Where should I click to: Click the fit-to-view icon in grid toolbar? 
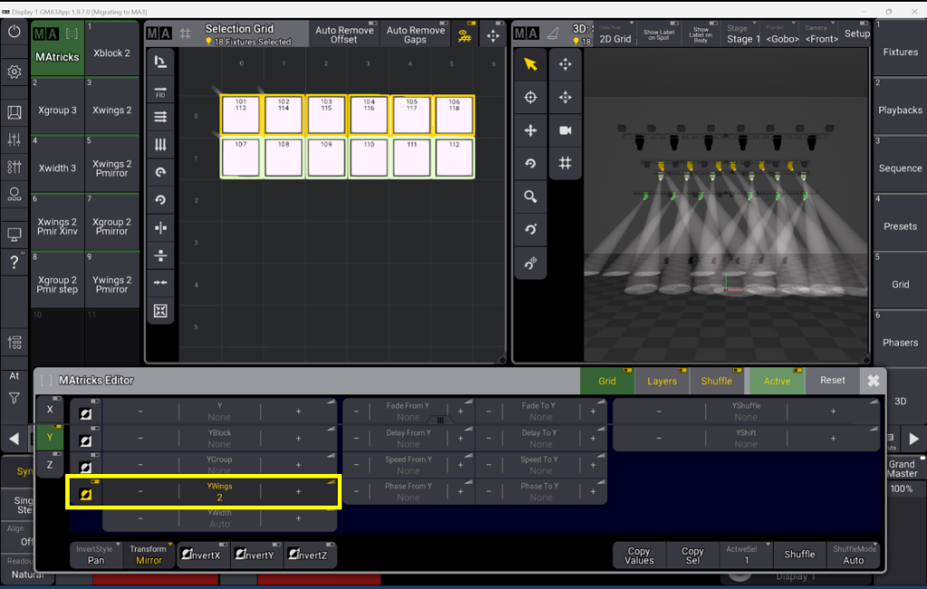pos(160,310)
